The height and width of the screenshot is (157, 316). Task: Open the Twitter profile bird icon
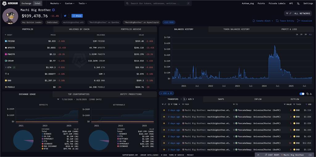click(x=65, y=16)
